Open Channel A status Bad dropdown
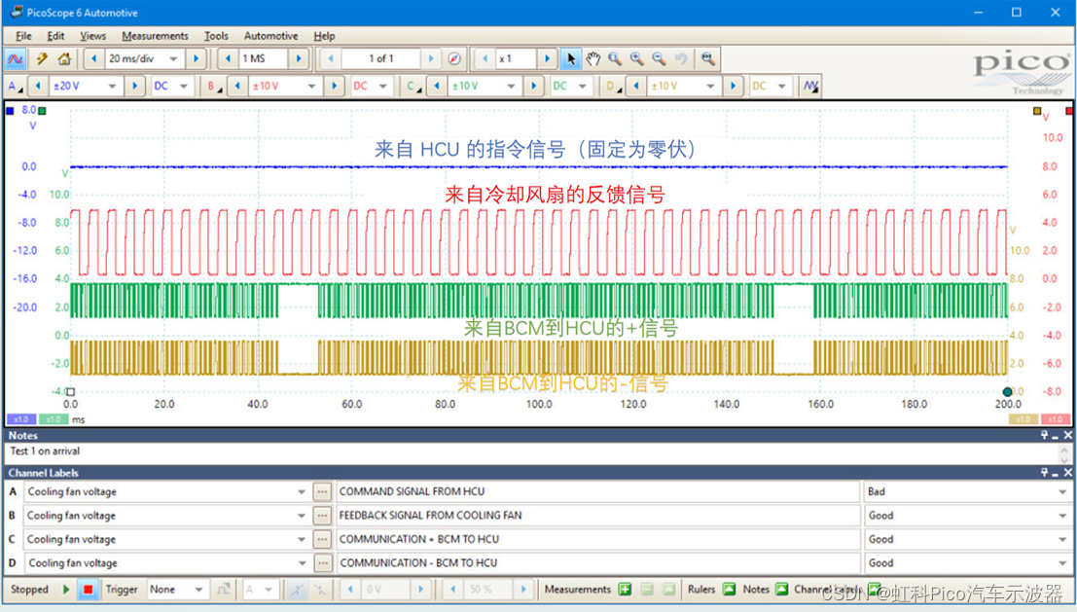 [1061, 491]
